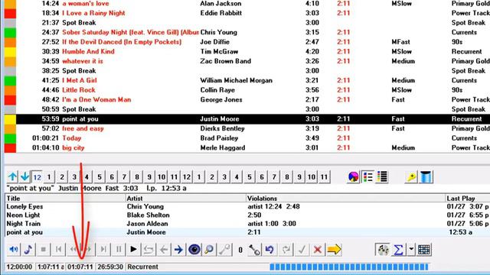The height and width of the screenshot is (275, 490).
Task: Open the colorful pie chart icon
Action: (x=354, y=177)
